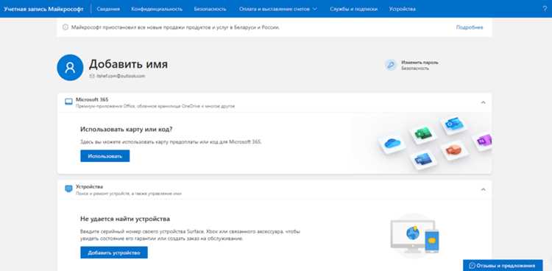Image resolution: width=552 pixels, height=271 pixels.
Task: Open Отзывы и предложения feedback button
Action: click(503, 265)
